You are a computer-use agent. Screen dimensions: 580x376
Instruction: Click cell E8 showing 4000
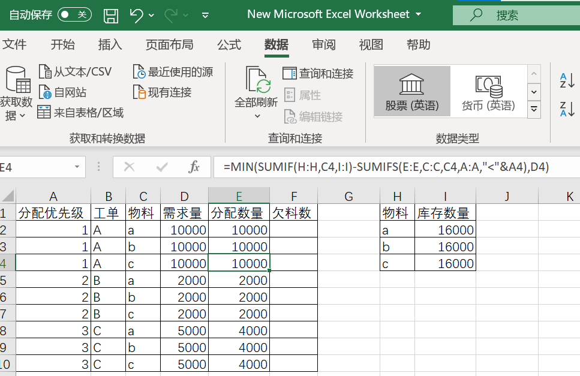click(x=239, y=330)
